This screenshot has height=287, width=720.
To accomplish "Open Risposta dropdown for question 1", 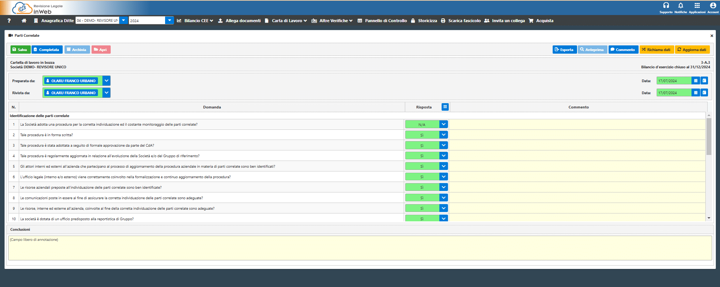I will click(443, 124).
